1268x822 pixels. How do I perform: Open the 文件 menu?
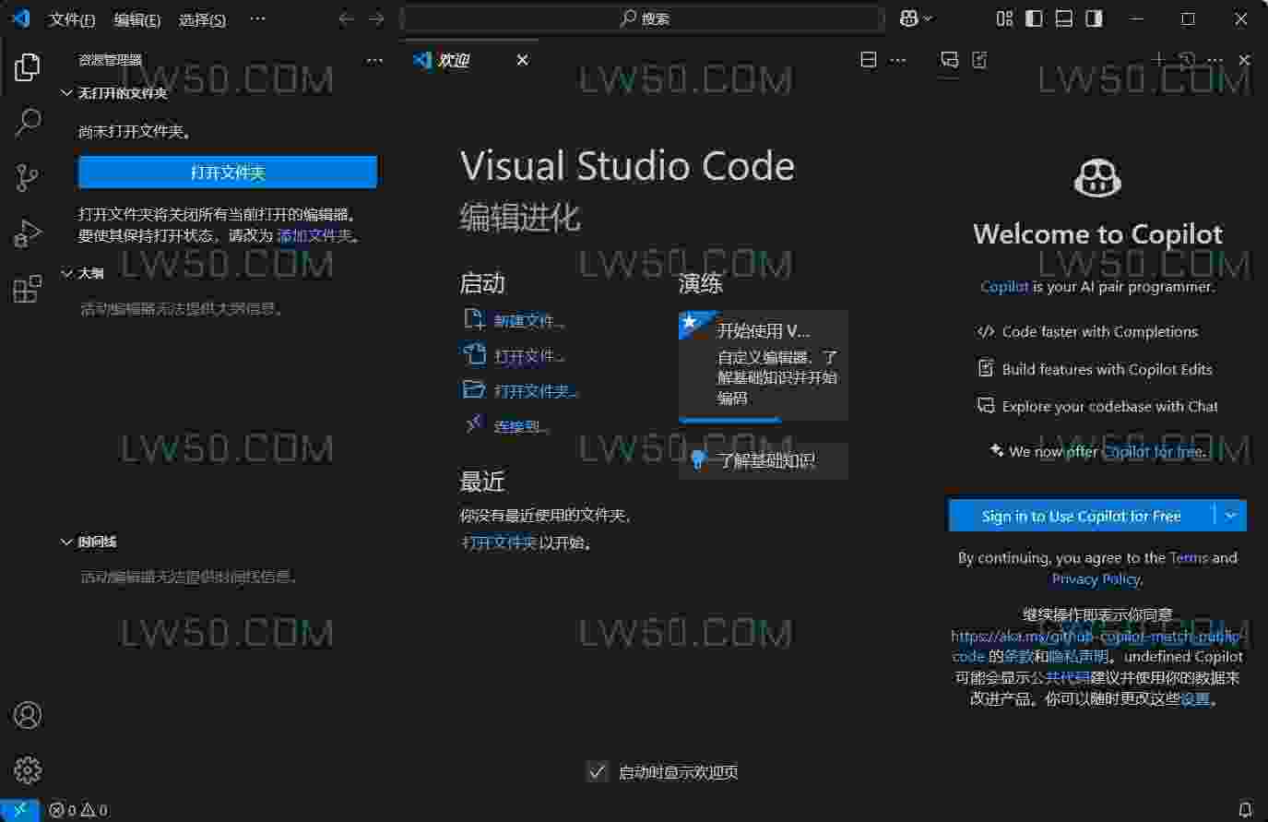pyautogui.click(x=72, y=19)
